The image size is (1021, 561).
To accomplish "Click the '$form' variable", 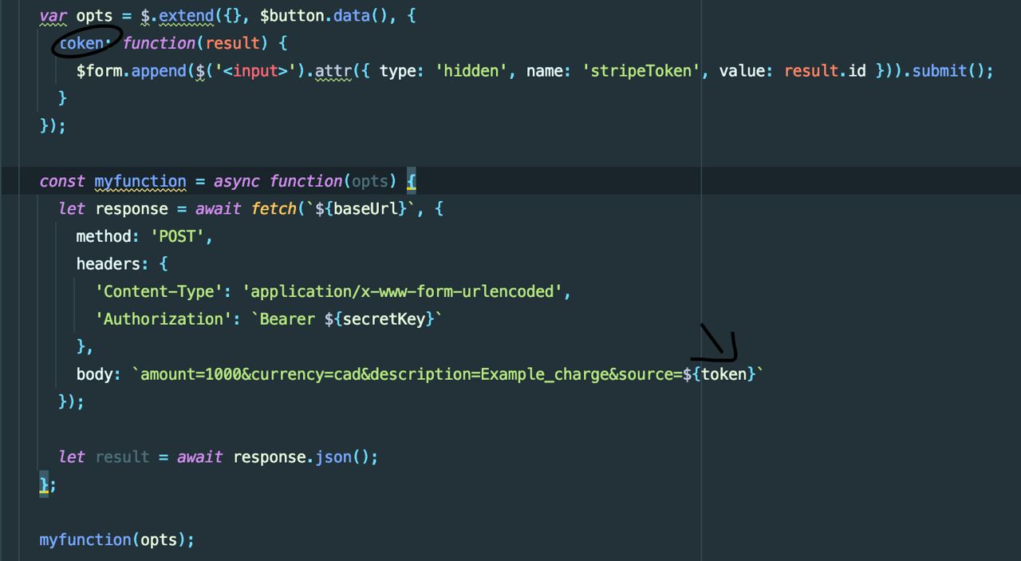I will click(99, 70).
